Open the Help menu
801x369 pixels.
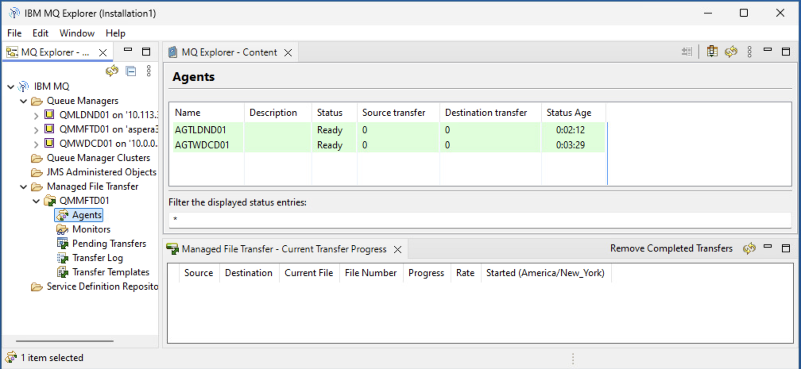(116, 33)
